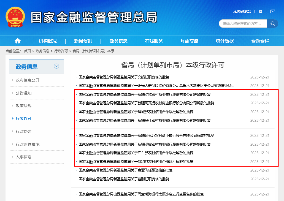Collapse the 政务信息 sidebar chevron
The height and width of the screenshot is (201, 284).
[x=56, y=66]
